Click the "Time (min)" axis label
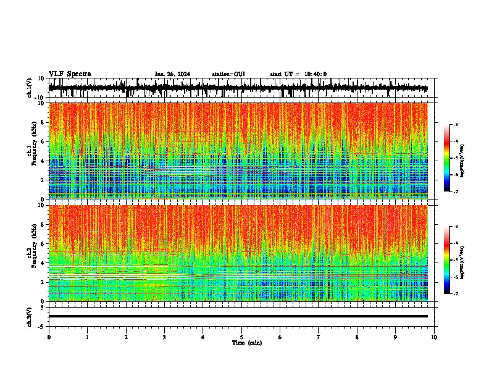 tap(247, 343)
